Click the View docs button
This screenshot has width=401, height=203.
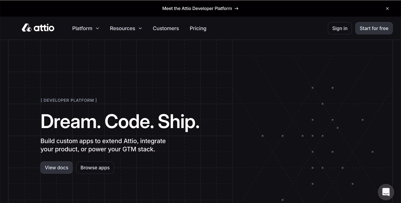point(57,168)
